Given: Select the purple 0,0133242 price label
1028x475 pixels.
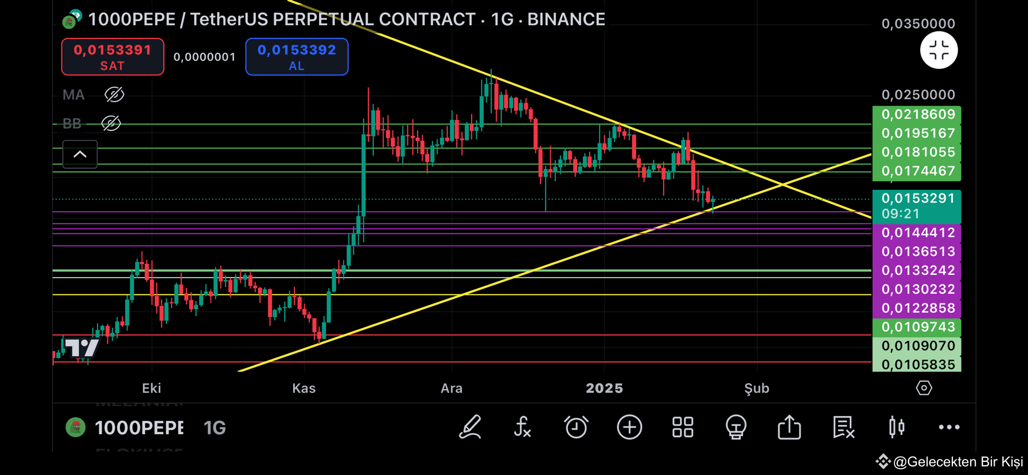Looking at the screenshot, I should click(917, 271).
